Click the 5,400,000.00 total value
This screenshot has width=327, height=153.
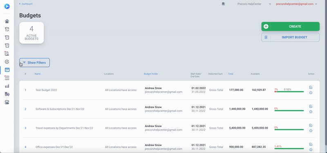237,128
